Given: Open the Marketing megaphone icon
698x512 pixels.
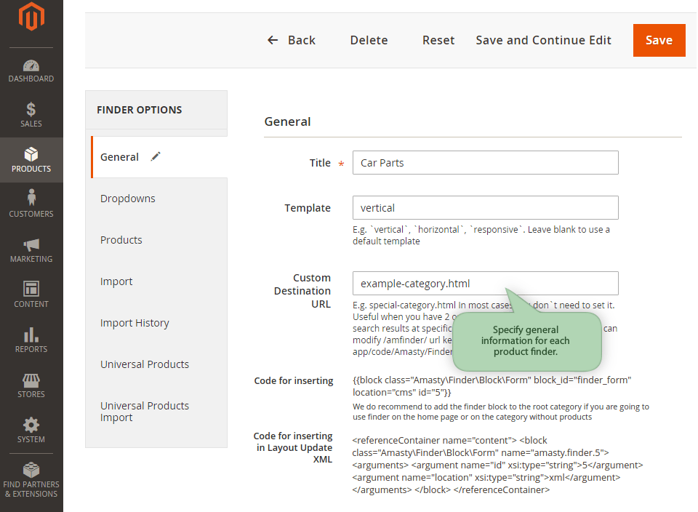Looking at the screenshot, I should point(31,245).
